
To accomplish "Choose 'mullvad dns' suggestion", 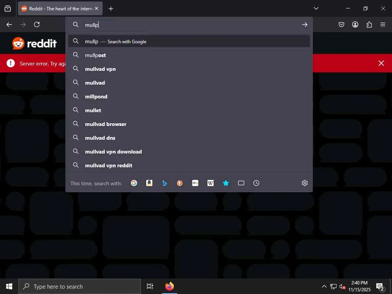I will pos(189,137).
